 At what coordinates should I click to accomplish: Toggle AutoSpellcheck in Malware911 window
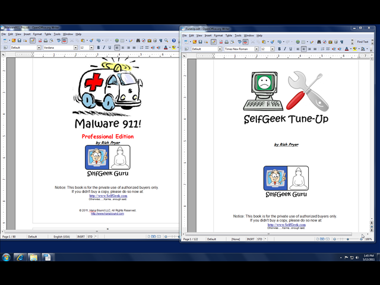pyautogui.click(x=65, y=41)
